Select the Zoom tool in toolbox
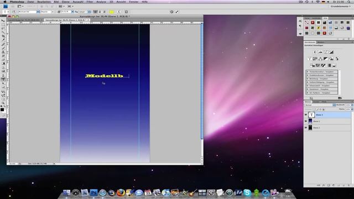 (x=3, y=103)
